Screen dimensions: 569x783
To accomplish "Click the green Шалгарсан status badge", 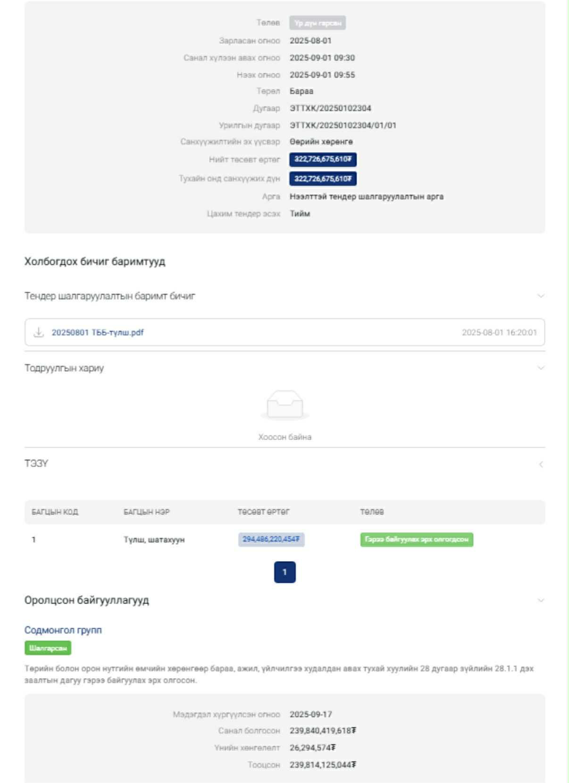I will click(x=48, y=648).
